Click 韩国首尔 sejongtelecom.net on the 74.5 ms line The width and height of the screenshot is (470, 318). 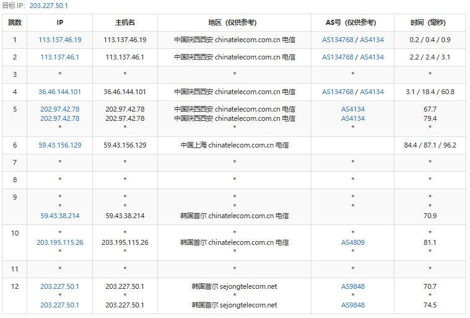(x=235, y=305)
